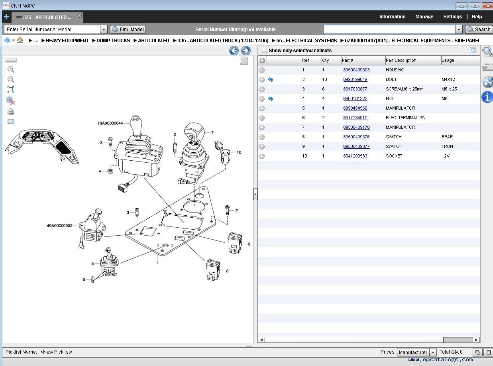Viewport: 493px width, 366px height.
Task: Expand the serial number or model dropdown
Action: click(104, 30)
